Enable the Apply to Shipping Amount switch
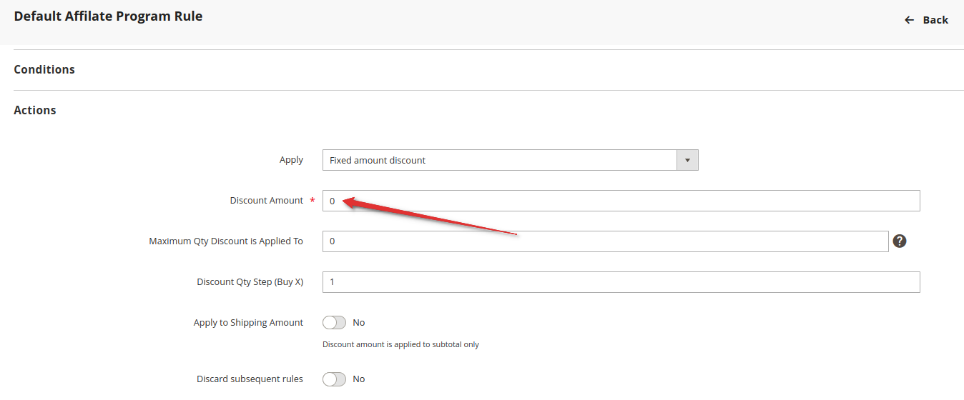The width and height of the screenshot is (964, 400). pos(334,323)
